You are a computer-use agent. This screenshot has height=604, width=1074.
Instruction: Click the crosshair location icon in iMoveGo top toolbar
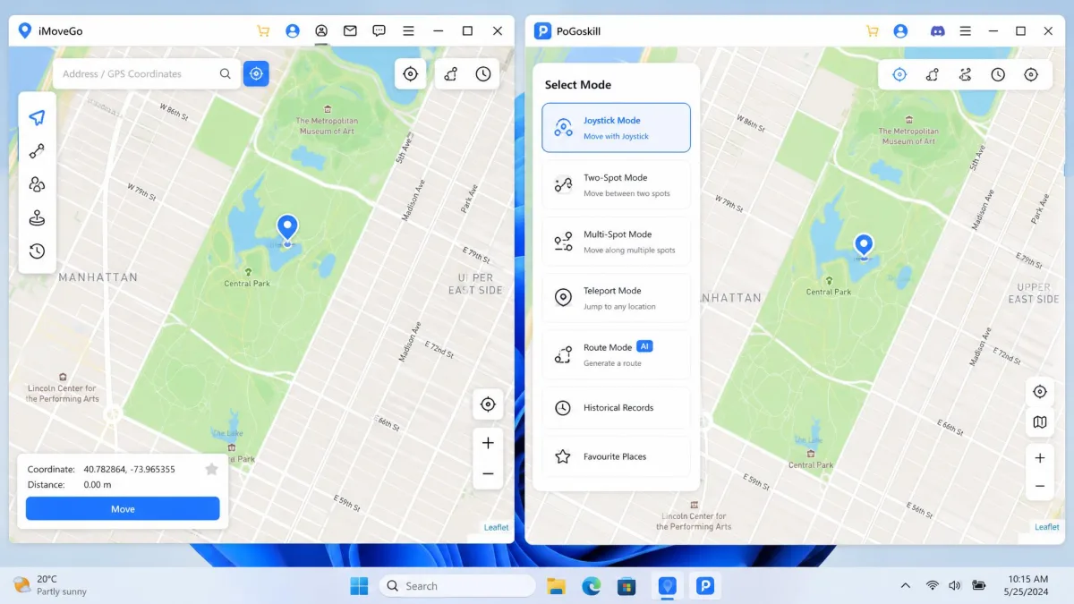point(411,74)
